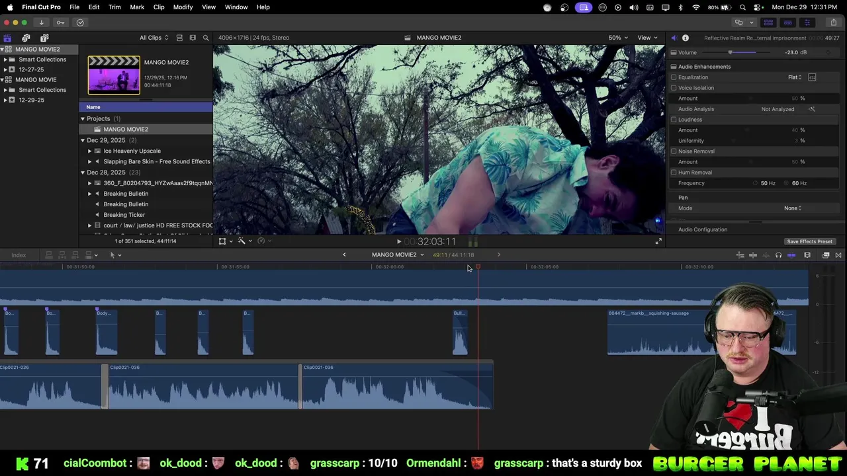The width and height of the screenshot is (847, 476).
Task: Select the 50 Hz frequency radio button
Action: coord(755,183)
